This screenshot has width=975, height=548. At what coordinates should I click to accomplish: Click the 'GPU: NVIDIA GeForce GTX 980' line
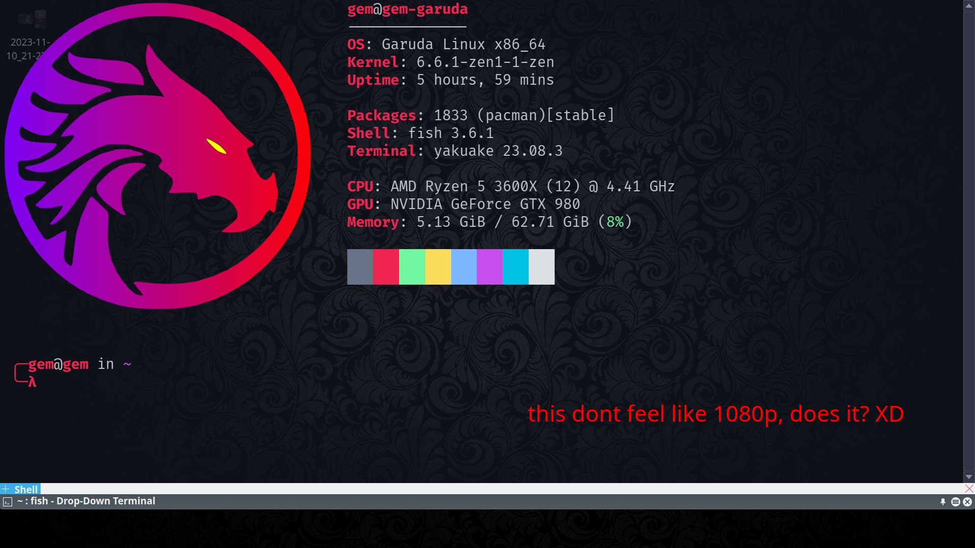coord(464,204)
